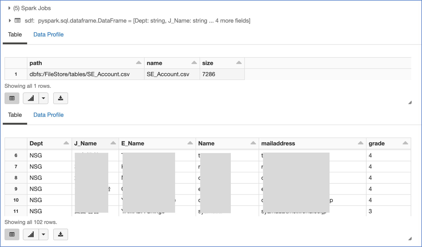422x247 pixels.
Task: Click the Dept column header
Action: coord(49,144)
